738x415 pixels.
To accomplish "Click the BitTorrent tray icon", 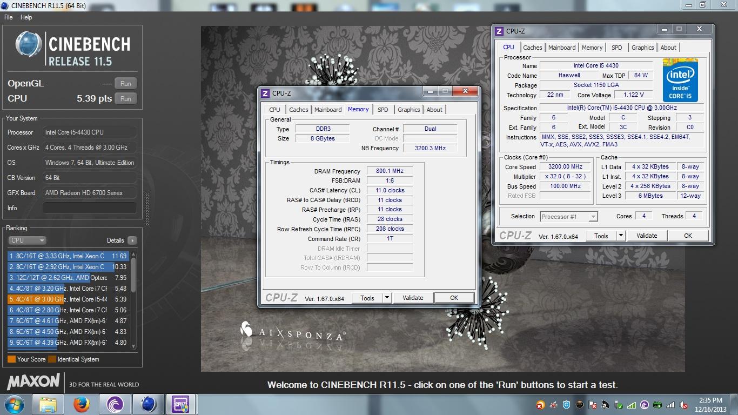I will pos(645,405).
